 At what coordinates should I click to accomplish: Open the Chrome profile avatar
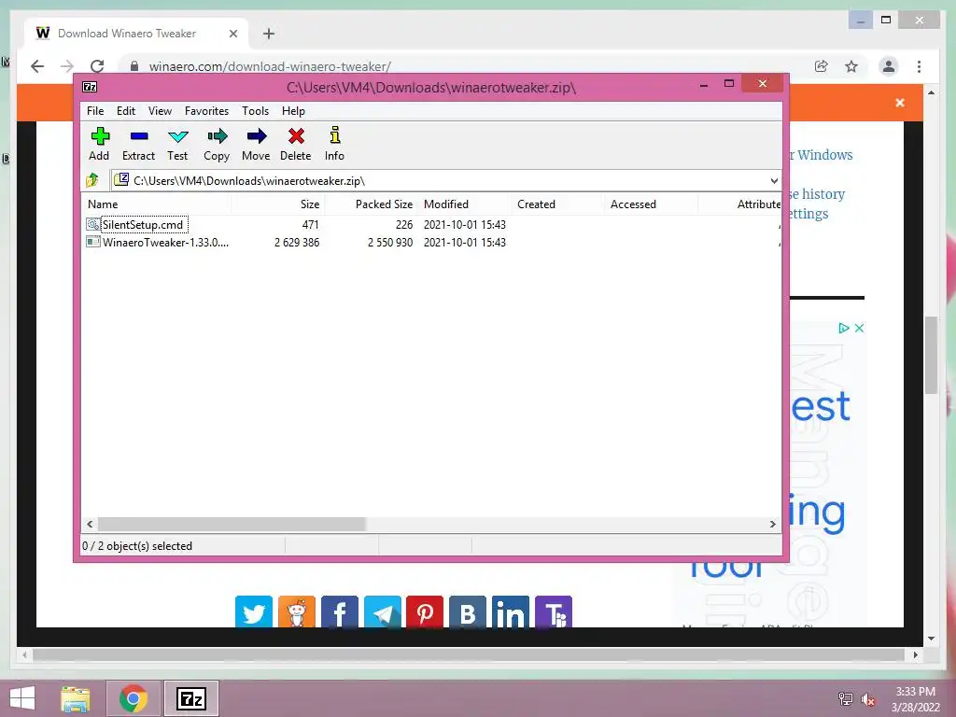(x=889, y=66)
